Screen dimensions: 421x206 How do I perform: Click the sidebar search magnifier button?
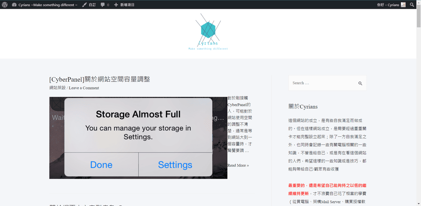coord(360,83)
